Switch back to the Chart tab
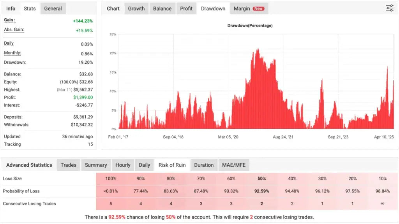 click(113, 8)
